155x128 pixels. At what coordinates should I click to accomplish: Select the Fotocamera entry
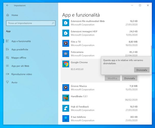(100, 54)
